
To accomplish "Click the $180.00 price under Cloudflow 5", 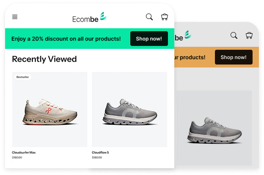I will 97,158.
